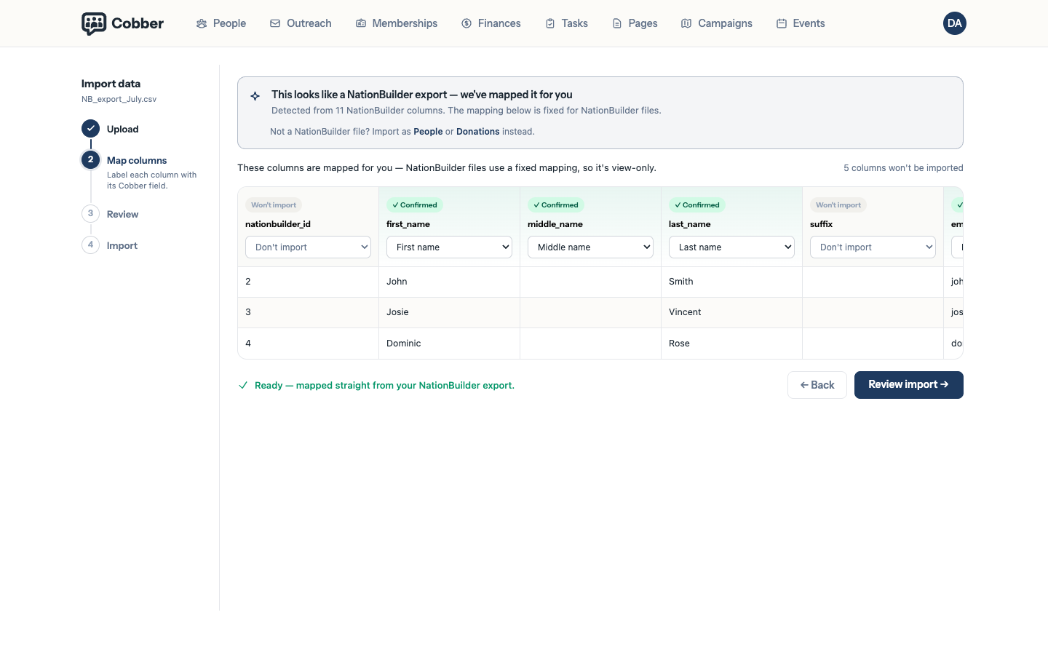This screenshot has height=655, width=1048.
Task: Select the Import step label
Action: 122,245
